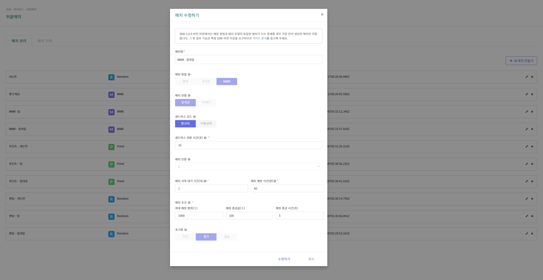Screen dimensions: 543x280
Task: Close the 매치 수정하기 dialog with the X
Action: click(x=322, y=14)
